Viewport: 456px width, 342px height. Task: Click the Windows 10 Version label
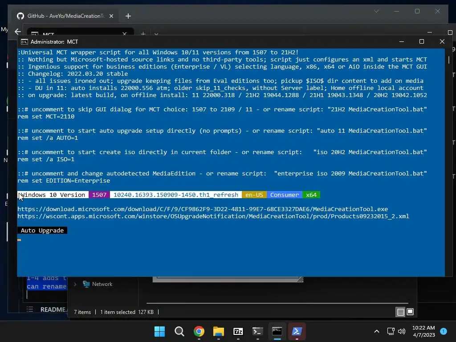click(53, 195)
